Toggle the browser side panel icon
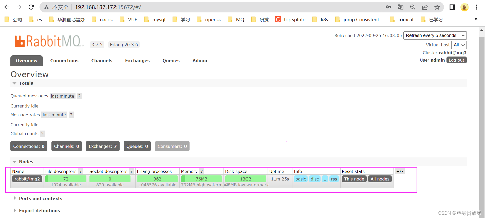Viewport: 485px width, 218px height. pos(452,7)
